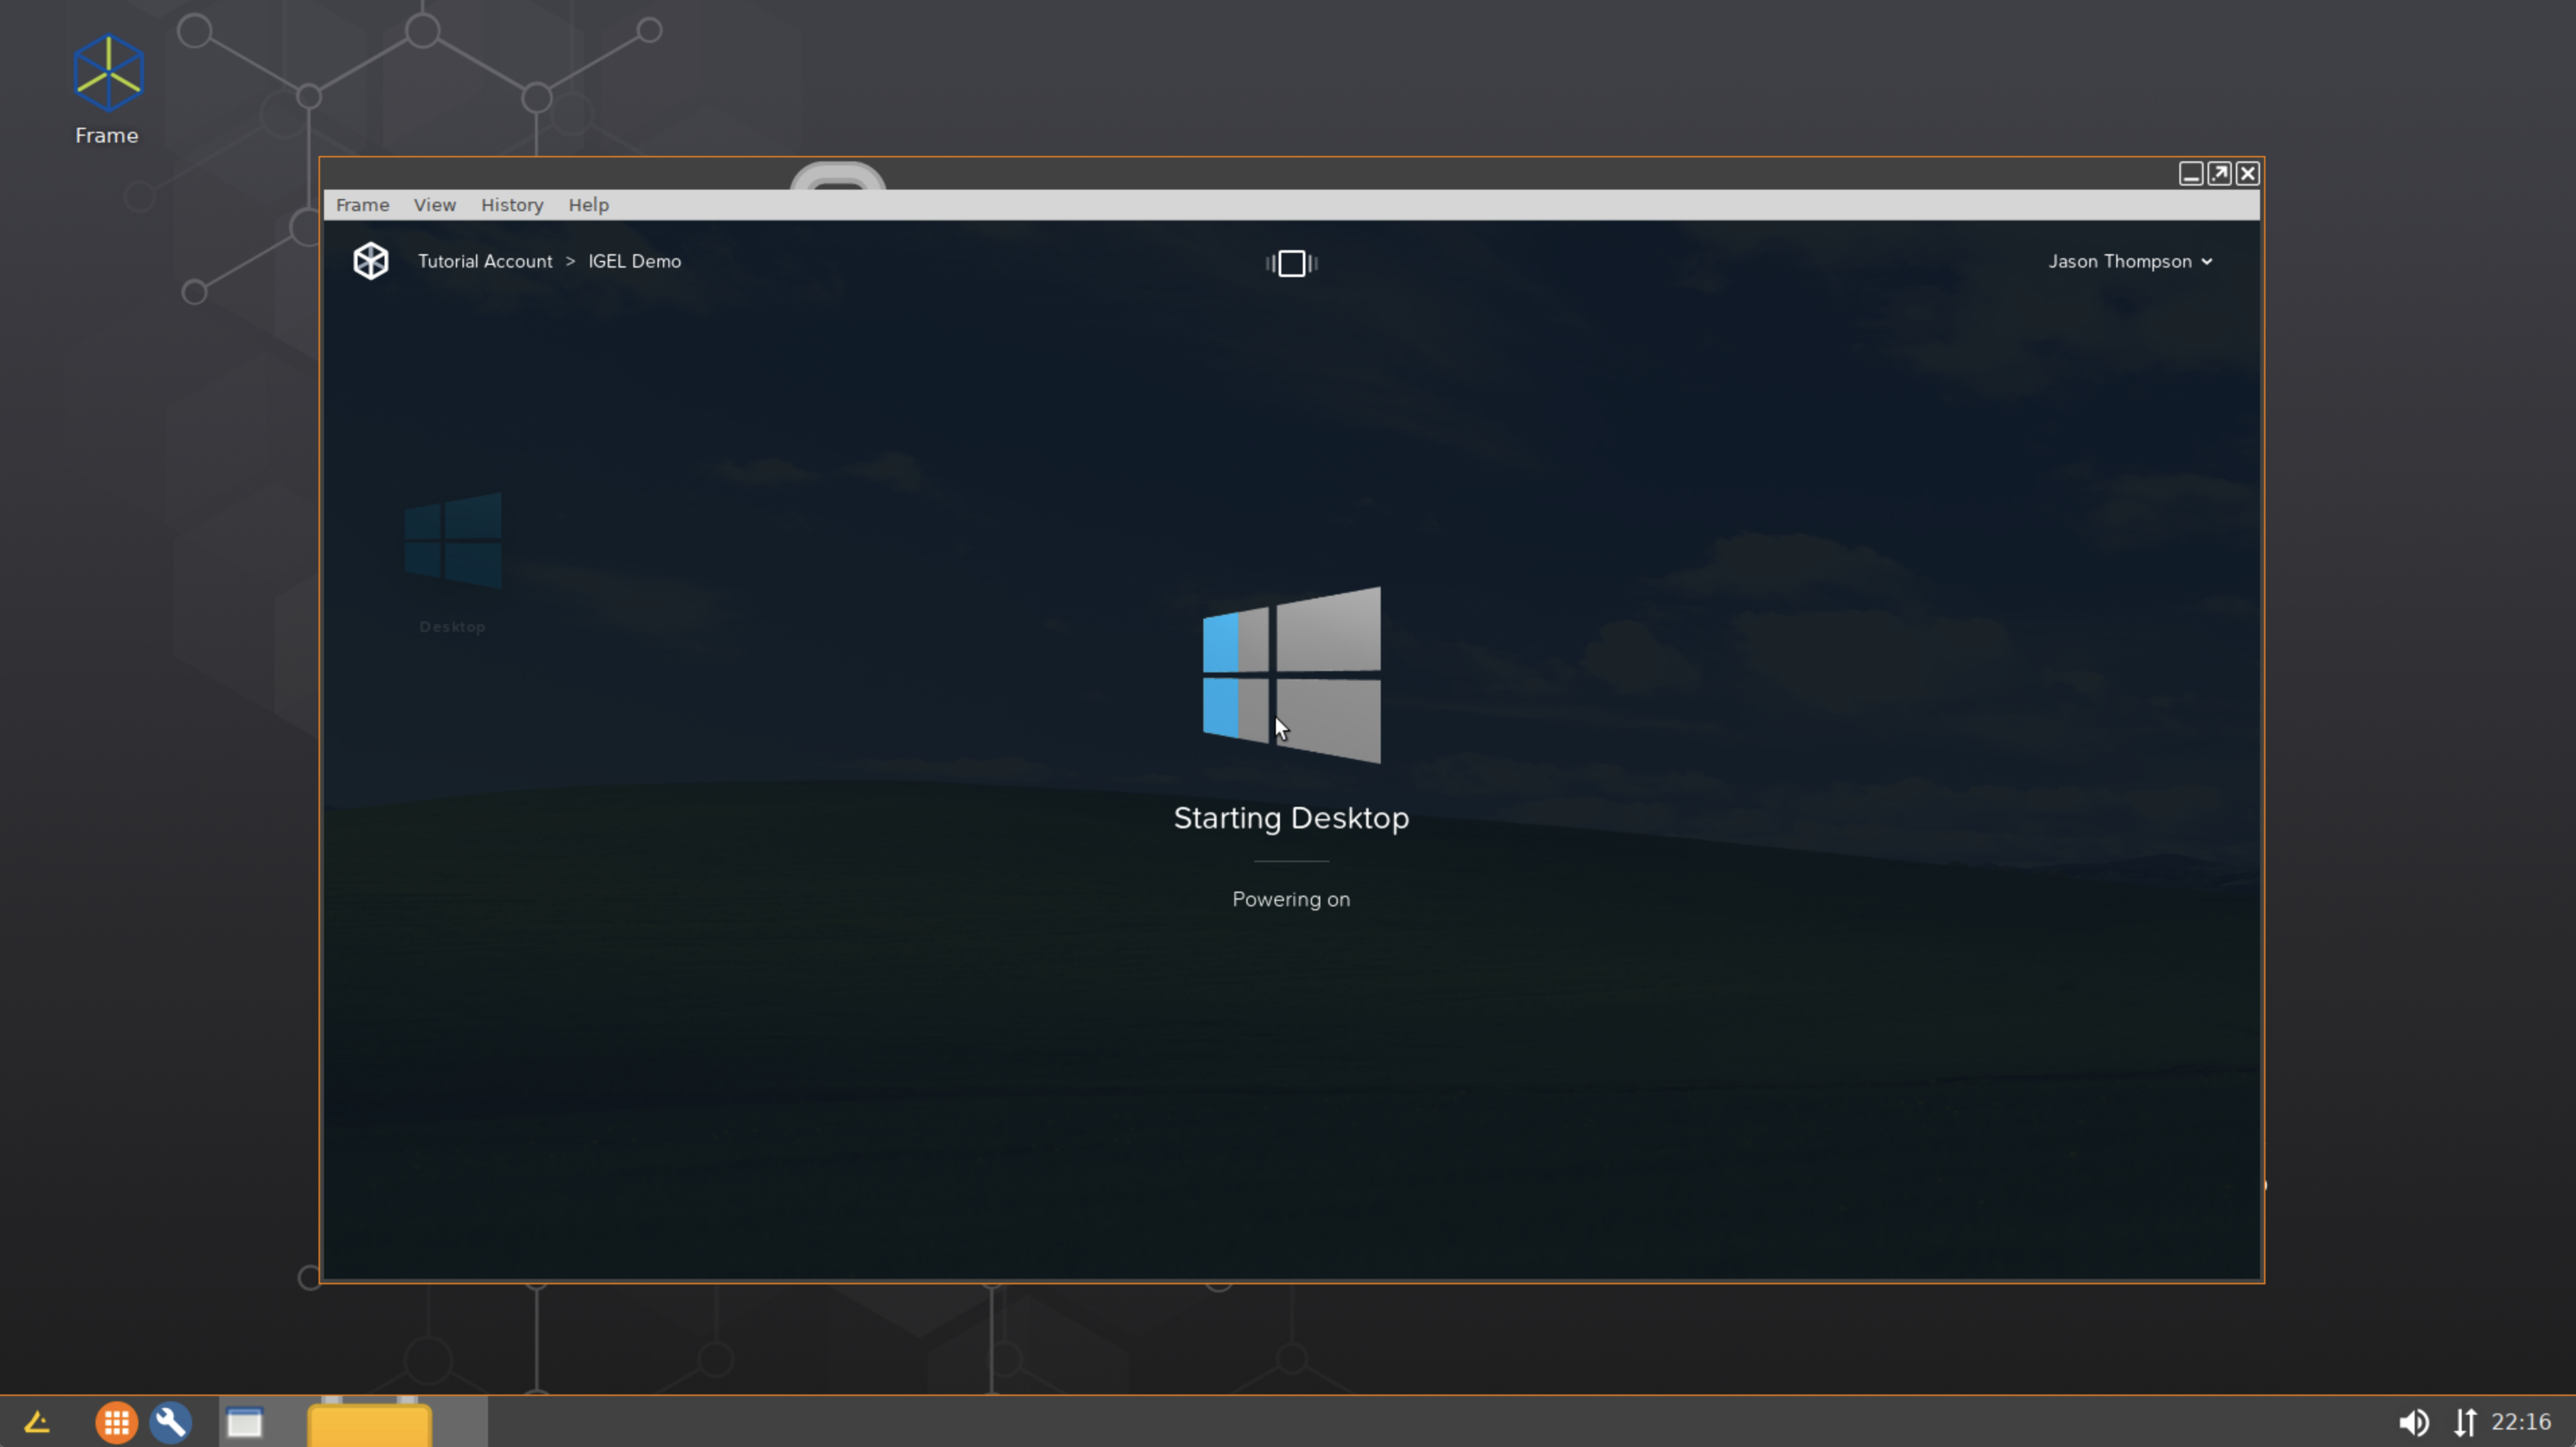Screen dimensions: 2576x1447
Task: Click the Frame cube logo beside the breadcrumb
Action: (x=371, y=261)
